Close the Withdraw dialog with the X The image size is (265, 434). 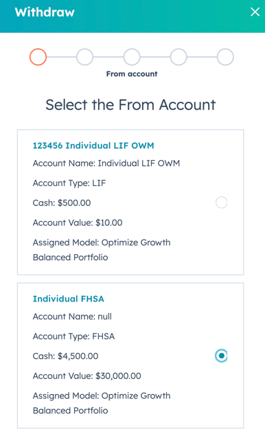pyautogui.click(x=255, y=12)
